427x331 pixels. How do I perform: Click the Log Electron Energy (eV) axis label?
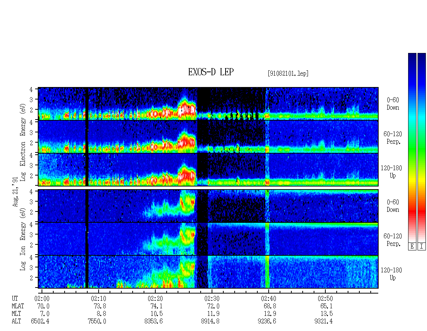pos(23,142)
